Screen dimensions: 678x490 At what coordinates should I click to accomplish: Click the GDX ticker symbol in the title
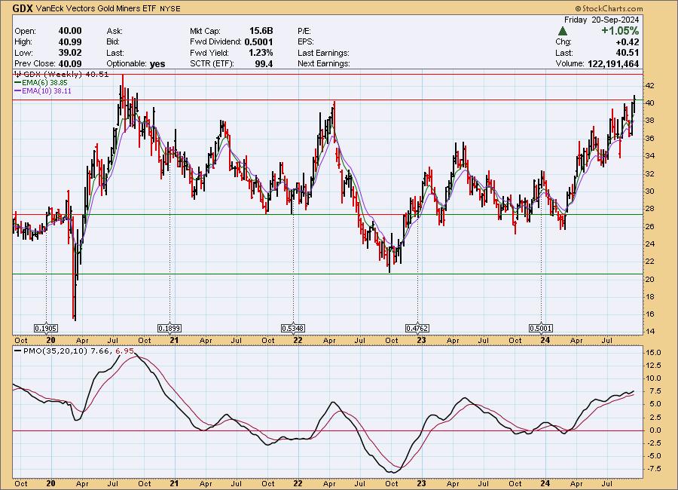[x=23, y=8]
